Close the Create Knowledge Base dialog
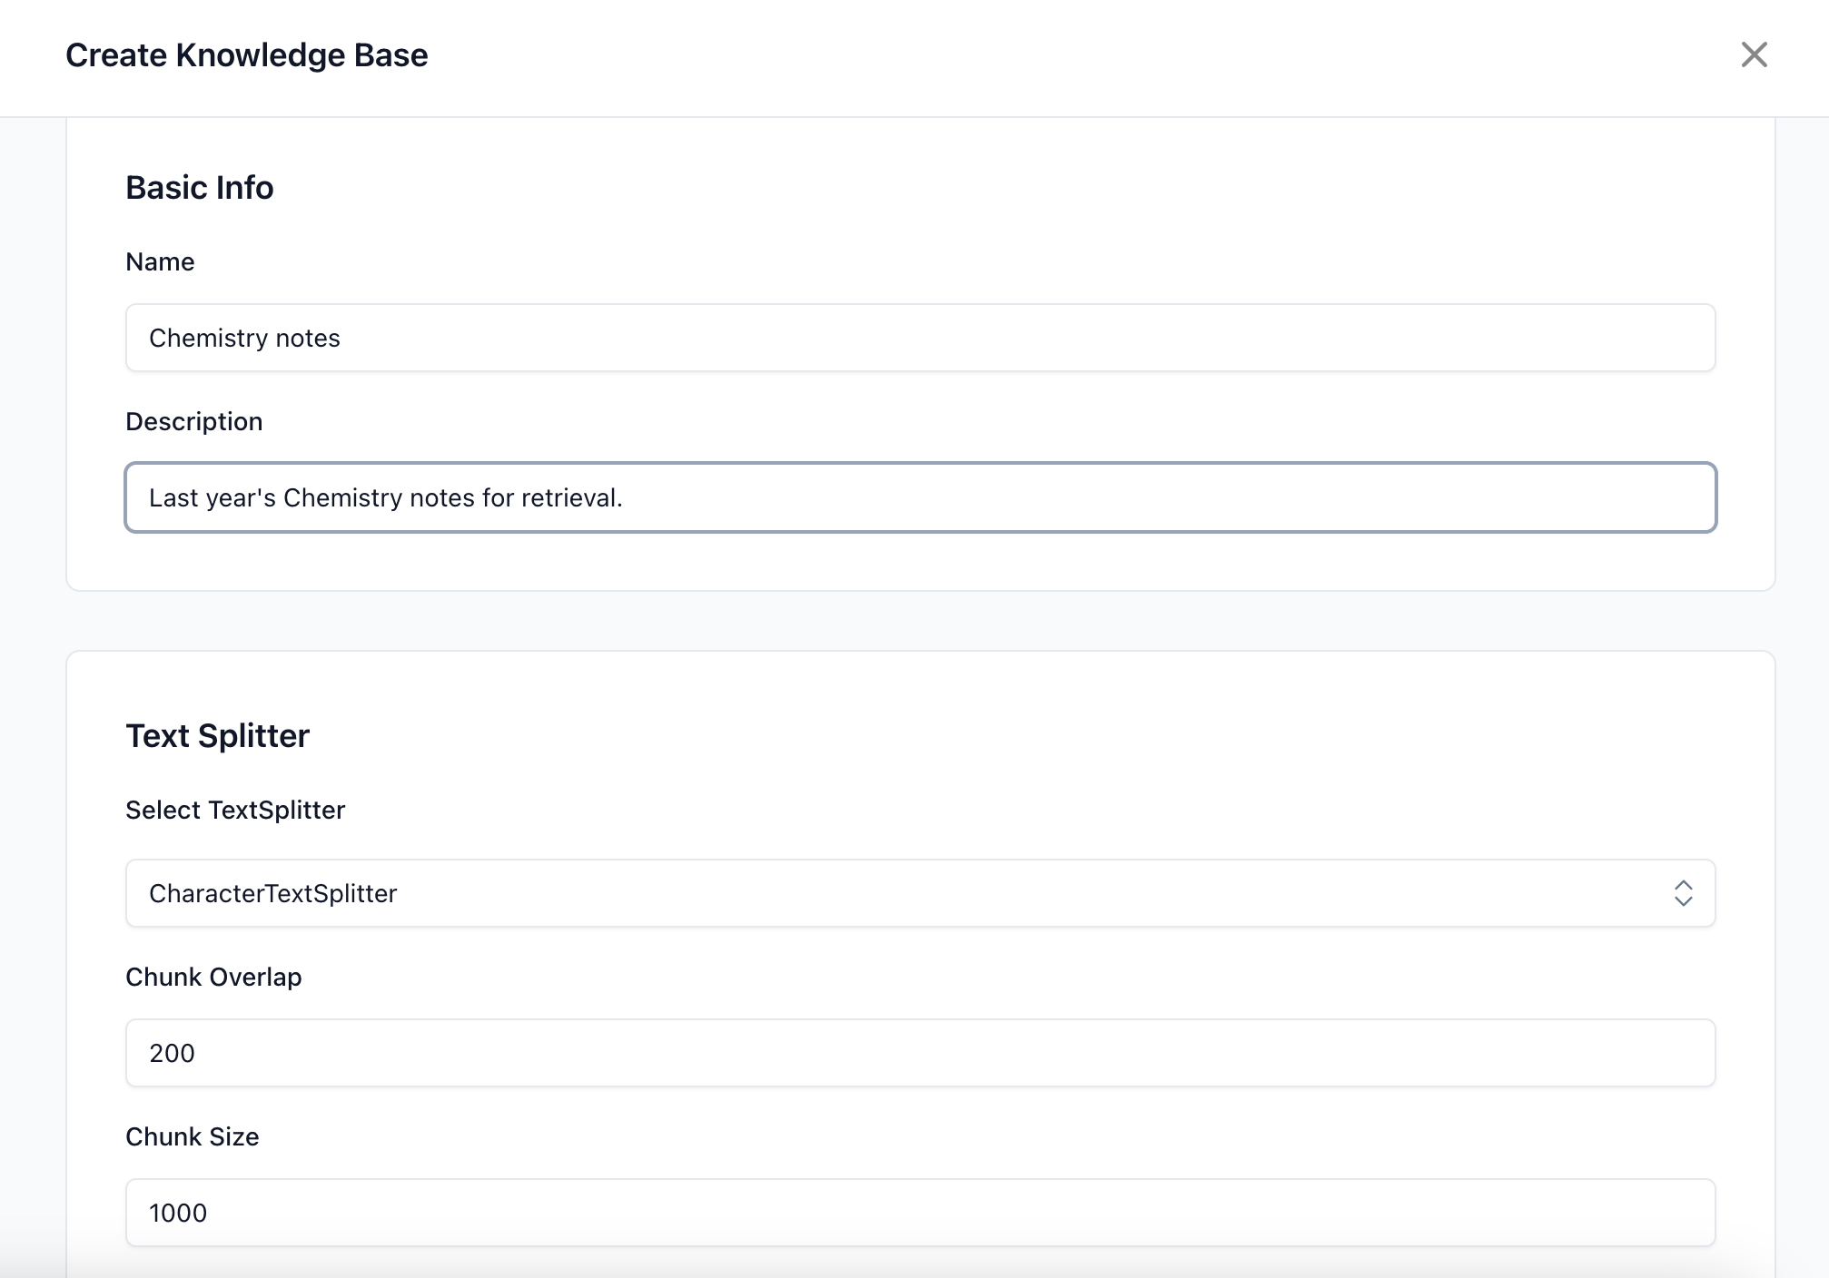The height and width of the screenshot is (1278, 1829). (1754, 54)
